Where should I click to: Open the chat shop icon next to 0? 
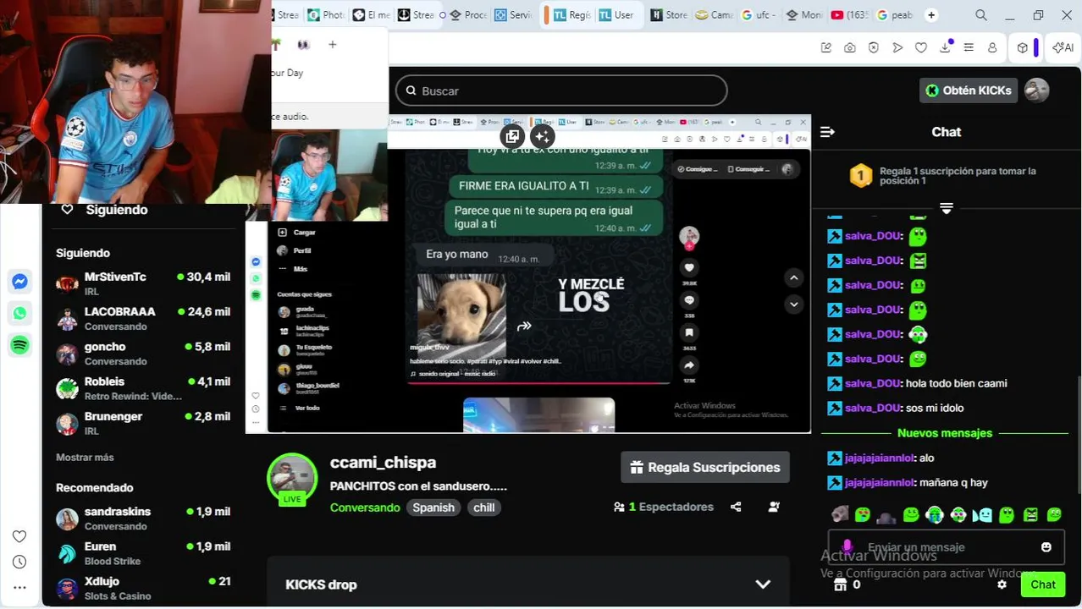[840, 584]
